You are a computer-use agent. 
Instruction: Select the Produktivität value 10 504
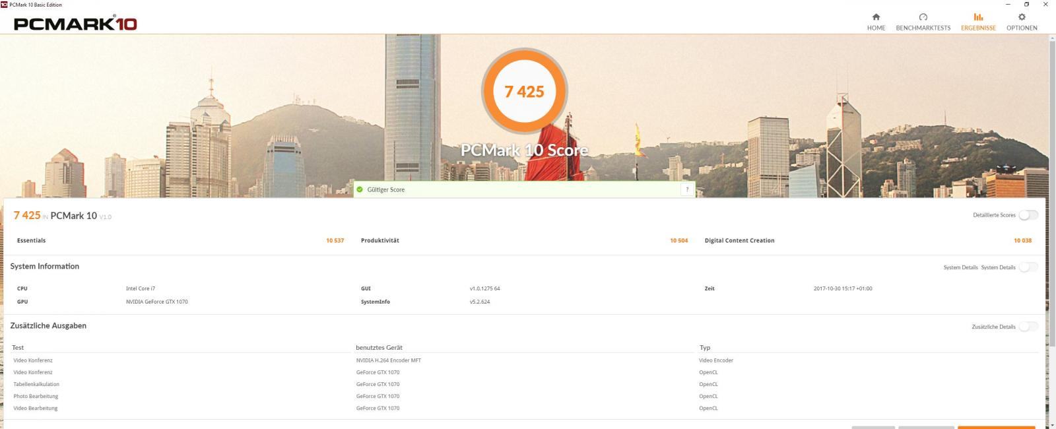point(678,240)
